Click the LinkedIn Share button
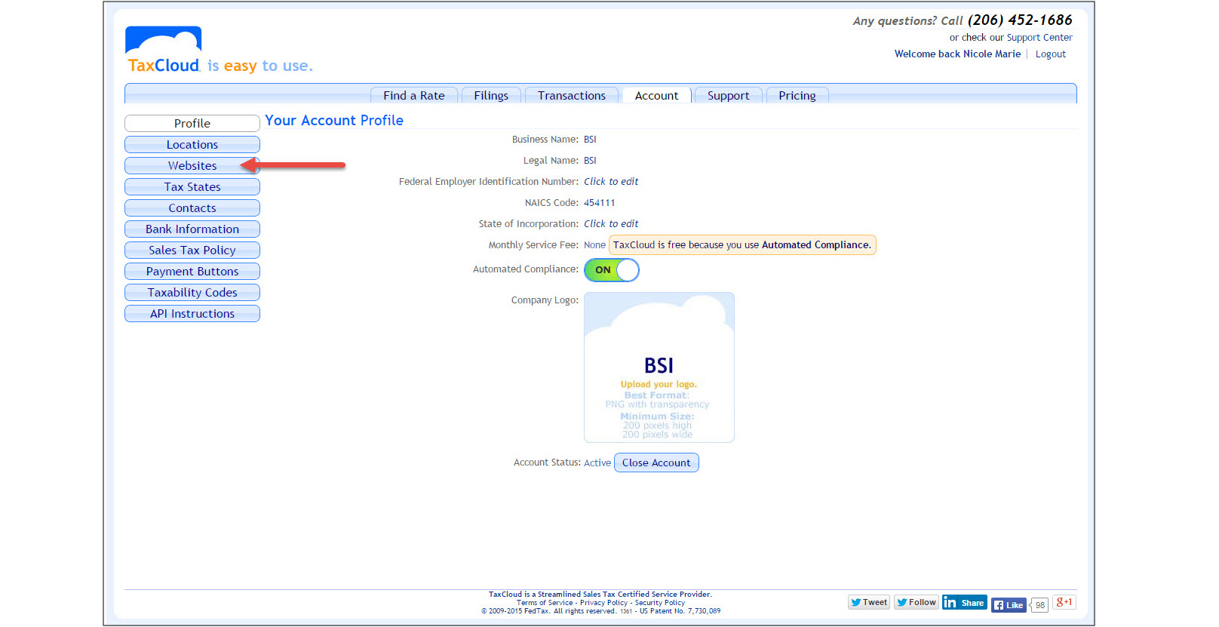 click(965, 602)
